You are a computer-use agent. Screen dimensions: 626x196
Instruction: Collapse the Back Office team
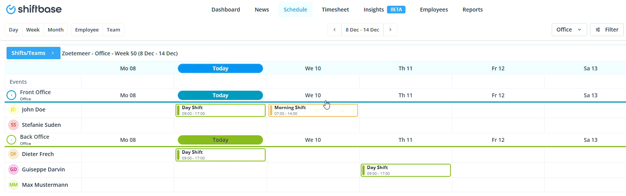coord(12,140)
